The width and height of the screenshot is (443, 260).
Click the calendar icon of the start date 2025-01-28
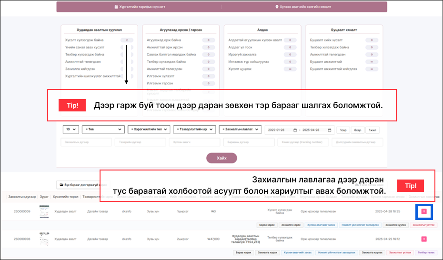pyautogui.click(x=294, y=130)
